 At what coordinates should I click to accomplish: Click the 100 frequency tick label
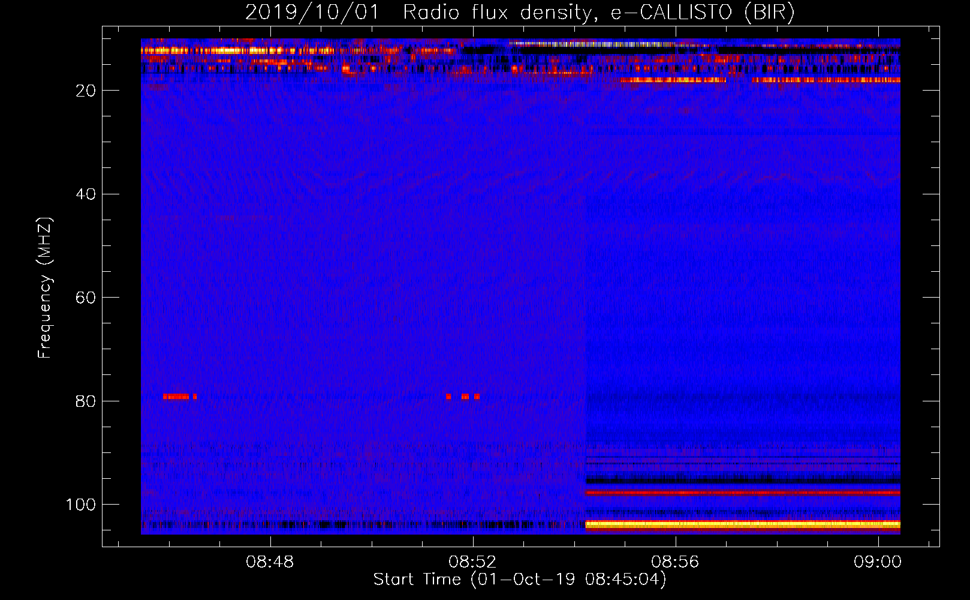pyautogui.click(x=81, y=505)
